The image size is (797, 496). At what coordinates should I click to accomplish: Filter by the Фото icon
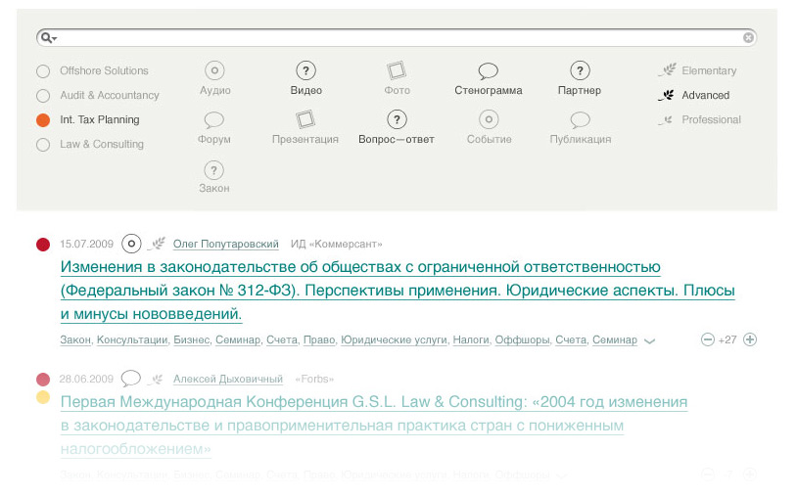[x=397, y=70]
